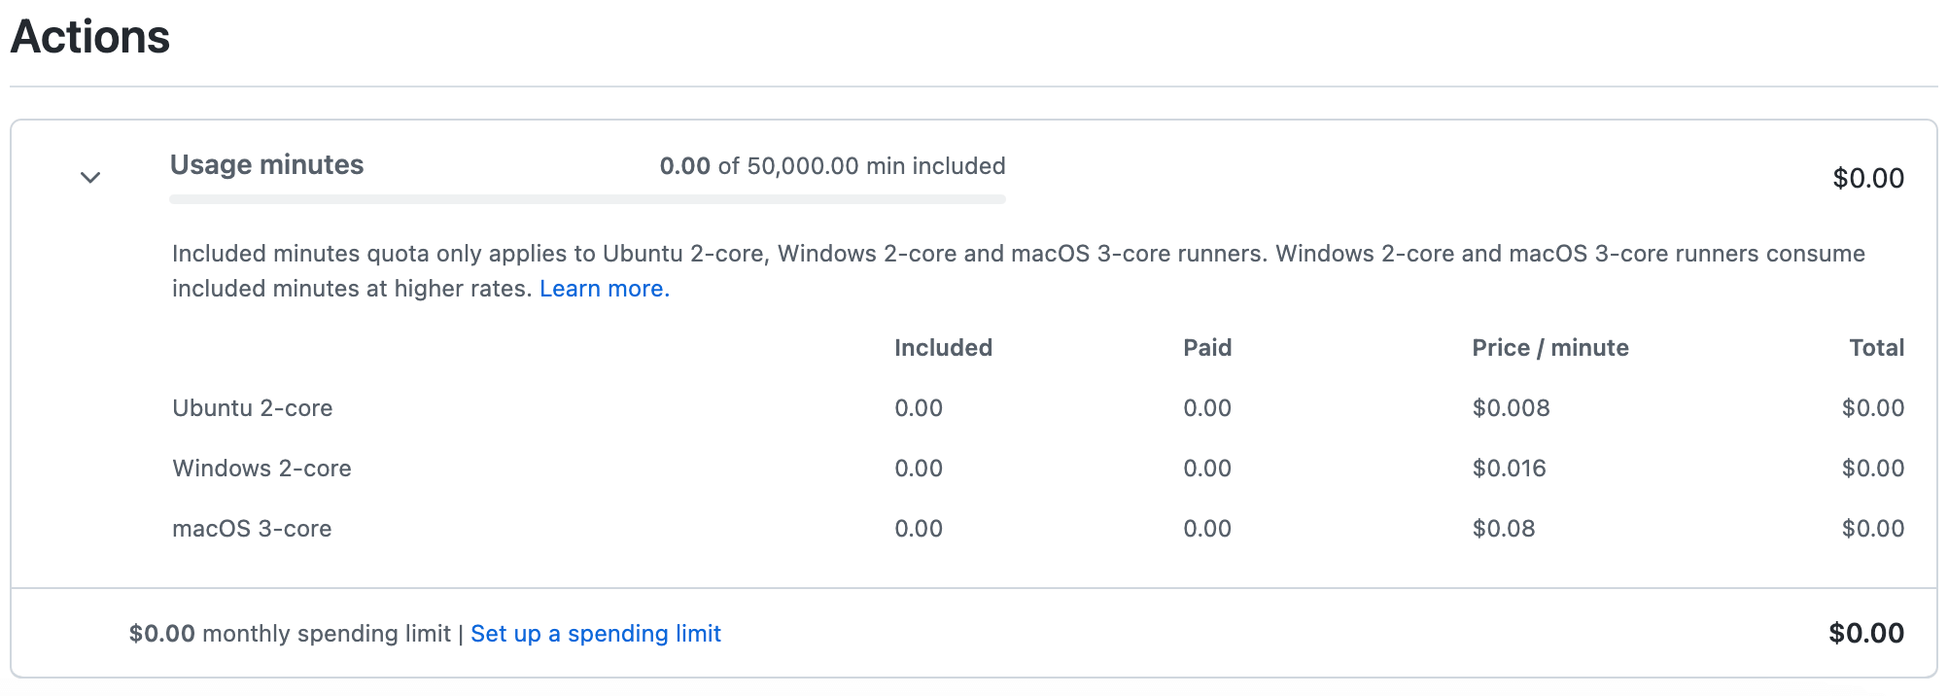
Task: Click the $0.08 macOS price per minute
Action: point(1504,529)
